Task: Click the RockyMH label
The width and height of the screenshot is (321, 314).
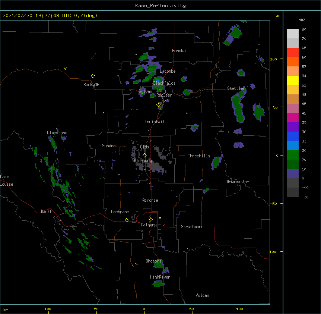Action: (x=91, y=85)
